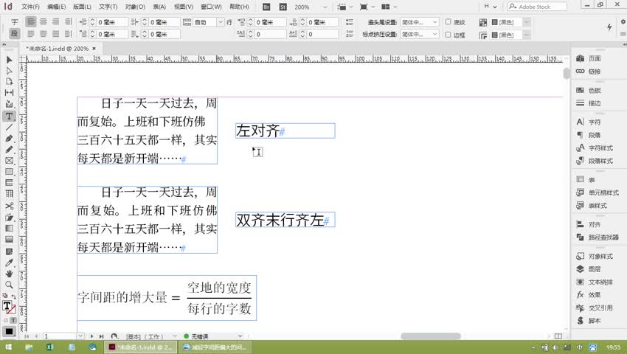
Task: Open the 文本绕排 (Text Wrap) panel
Action: tap(599, 282)
